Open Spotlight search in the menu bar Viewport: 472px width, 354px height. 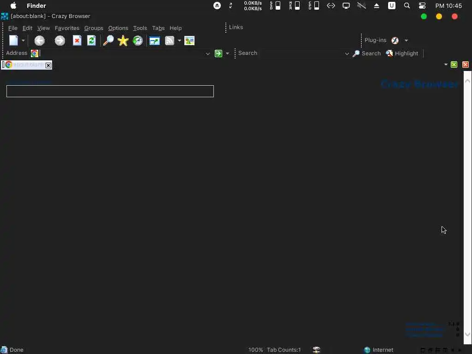click(x=407, y=6)
